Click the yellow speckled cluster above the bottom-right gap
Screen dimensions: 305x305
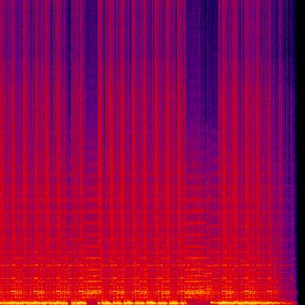pos(196,291)
